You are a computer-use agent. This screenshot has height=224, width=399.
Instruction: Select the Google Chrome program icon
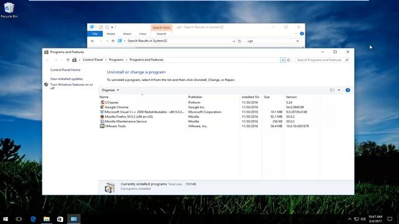(102, 107)
